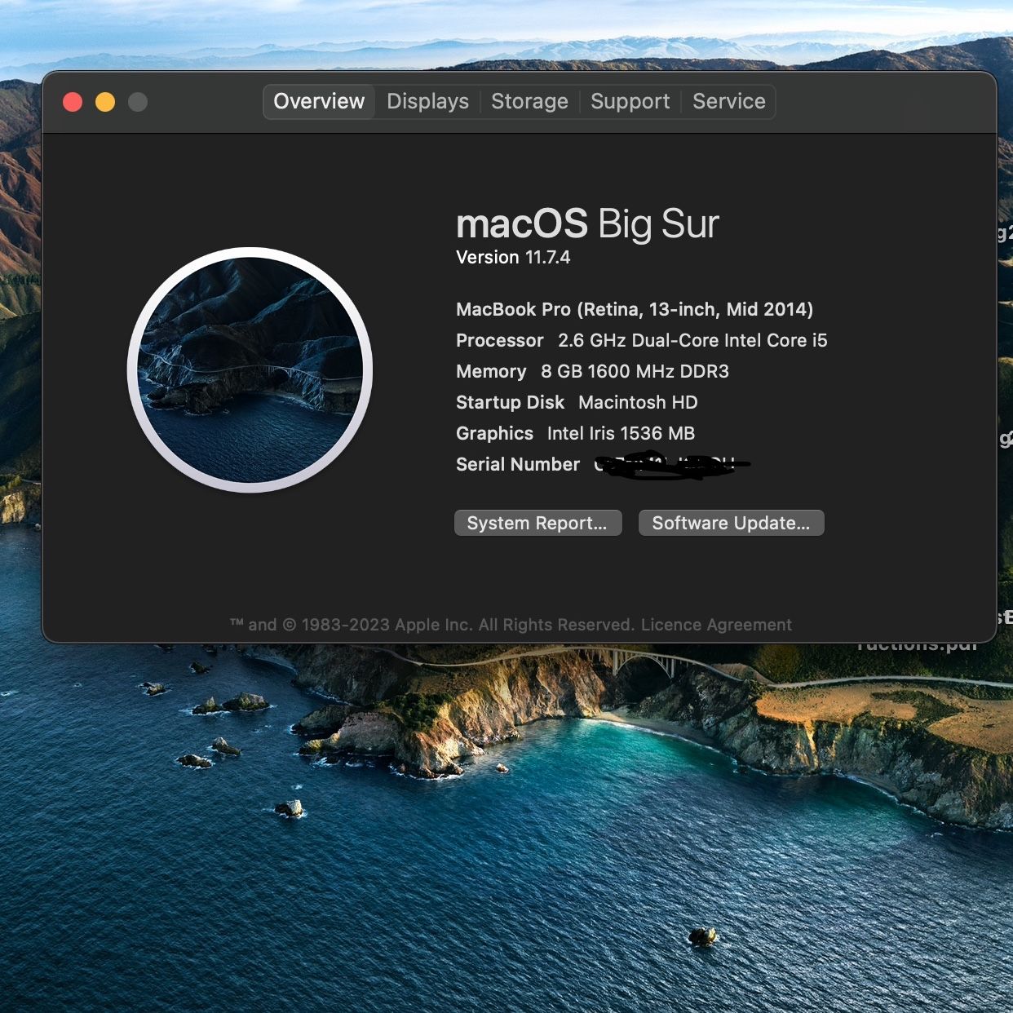Click the Version 11.7.4 text
This screenshot has width=1013, height=1013.
point(513,258)
